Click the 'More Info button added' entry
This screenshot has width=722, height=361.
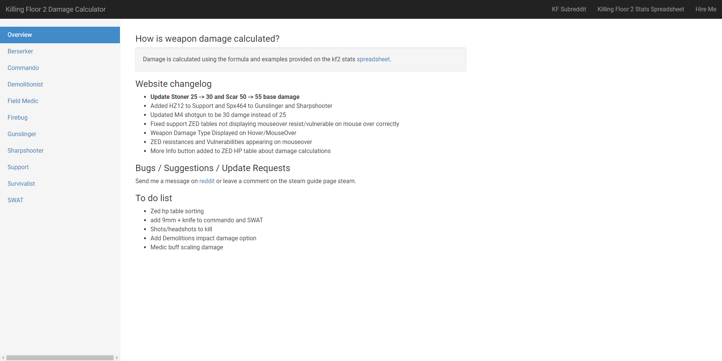pyautogui.click(x=241, y=151)
